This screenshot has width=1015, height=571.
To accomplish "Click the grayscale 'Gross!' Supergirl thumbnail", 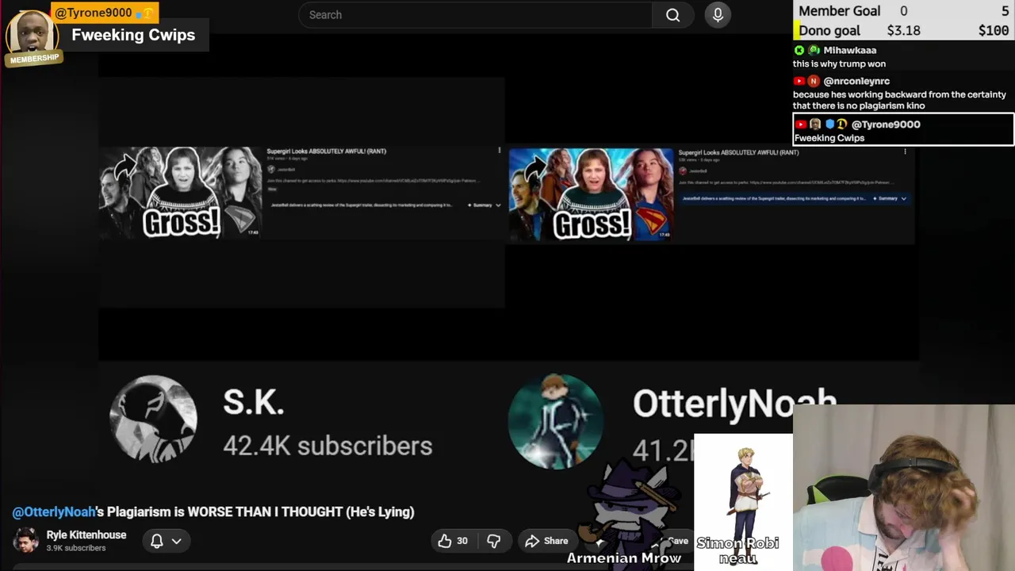I will 180,191.
